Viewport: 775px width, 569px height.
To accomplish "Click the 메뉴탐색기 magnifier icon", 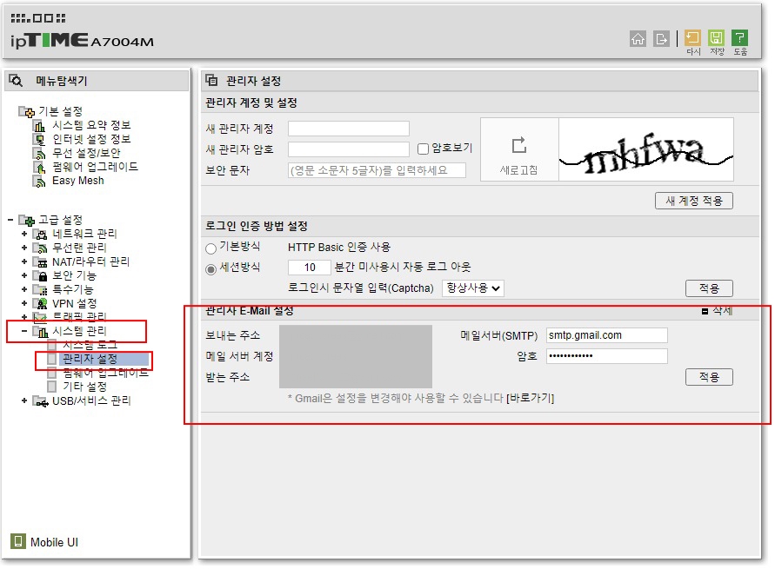I will coord(16,81).
